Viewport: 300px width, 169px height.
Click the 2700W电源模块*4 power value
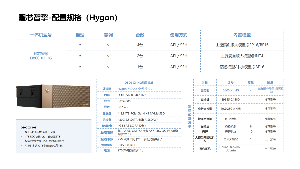pyautogui.click(x=130, y=151)
